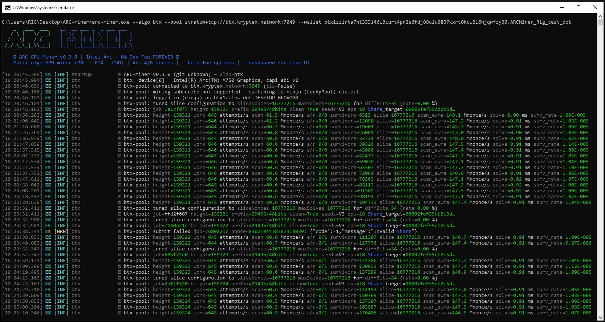
Task: Close the cmd.exe window
Action: (595, 7)
